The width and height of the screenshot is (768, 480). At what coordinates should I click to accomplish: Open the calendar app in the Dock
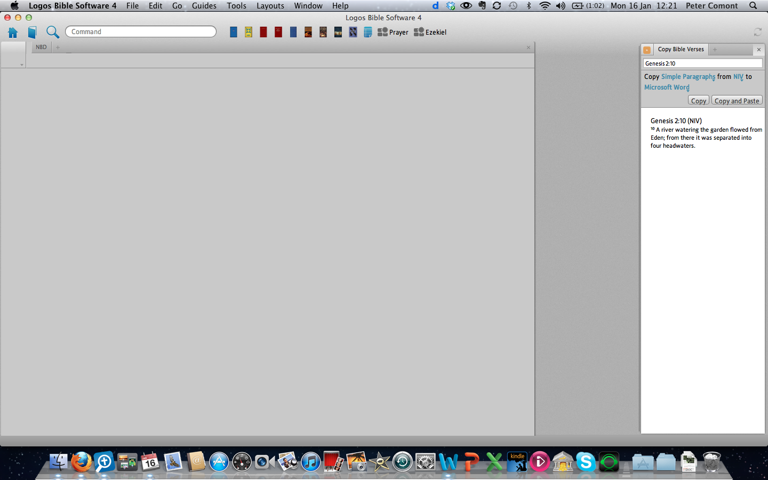click(x=150, y=461)
